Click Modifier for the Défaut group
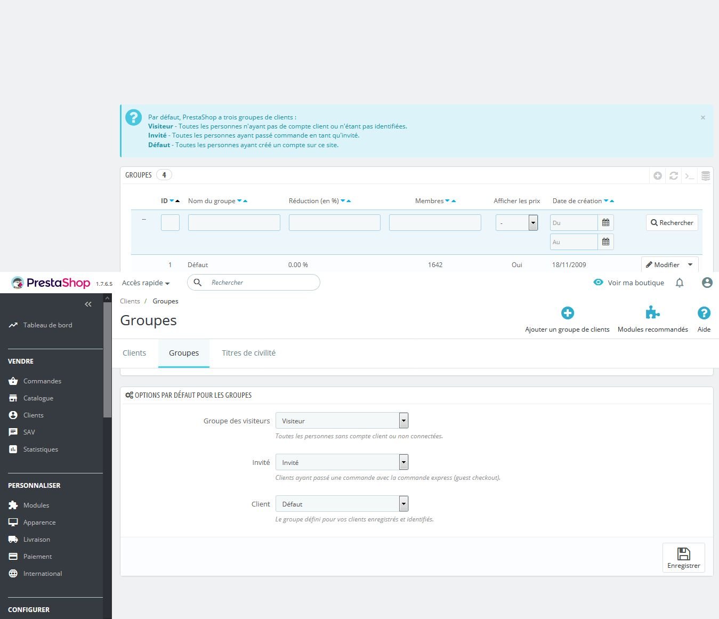719x619 pixels. coord(663,265)
